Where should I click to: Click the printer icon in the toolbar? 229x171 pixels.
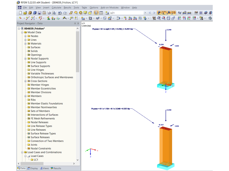pyautogui.click(x=49, y=13)
